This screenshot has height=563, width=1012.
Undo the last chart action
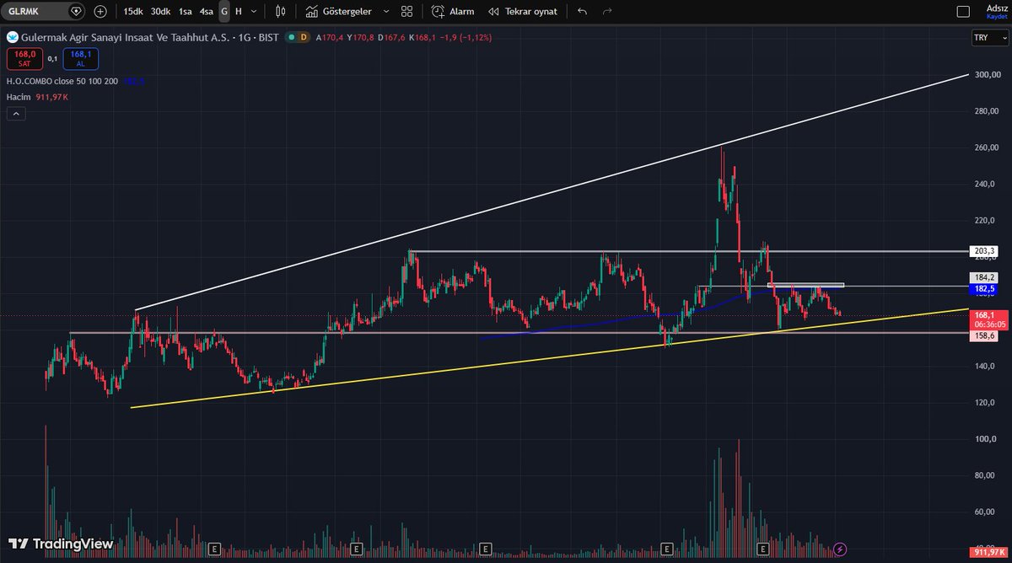582,12
